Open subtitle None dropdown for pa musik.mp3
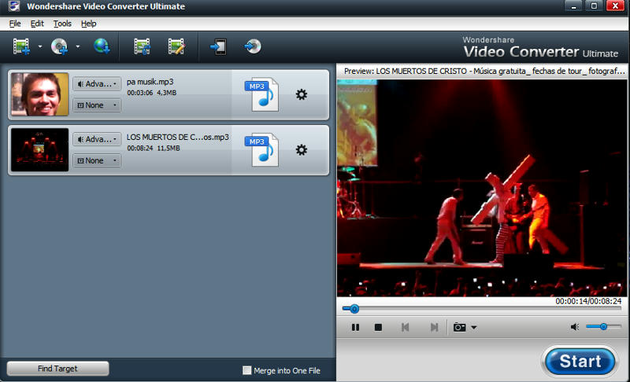The image size is (630, 382). pyautogui.click(x=97, y=105)
